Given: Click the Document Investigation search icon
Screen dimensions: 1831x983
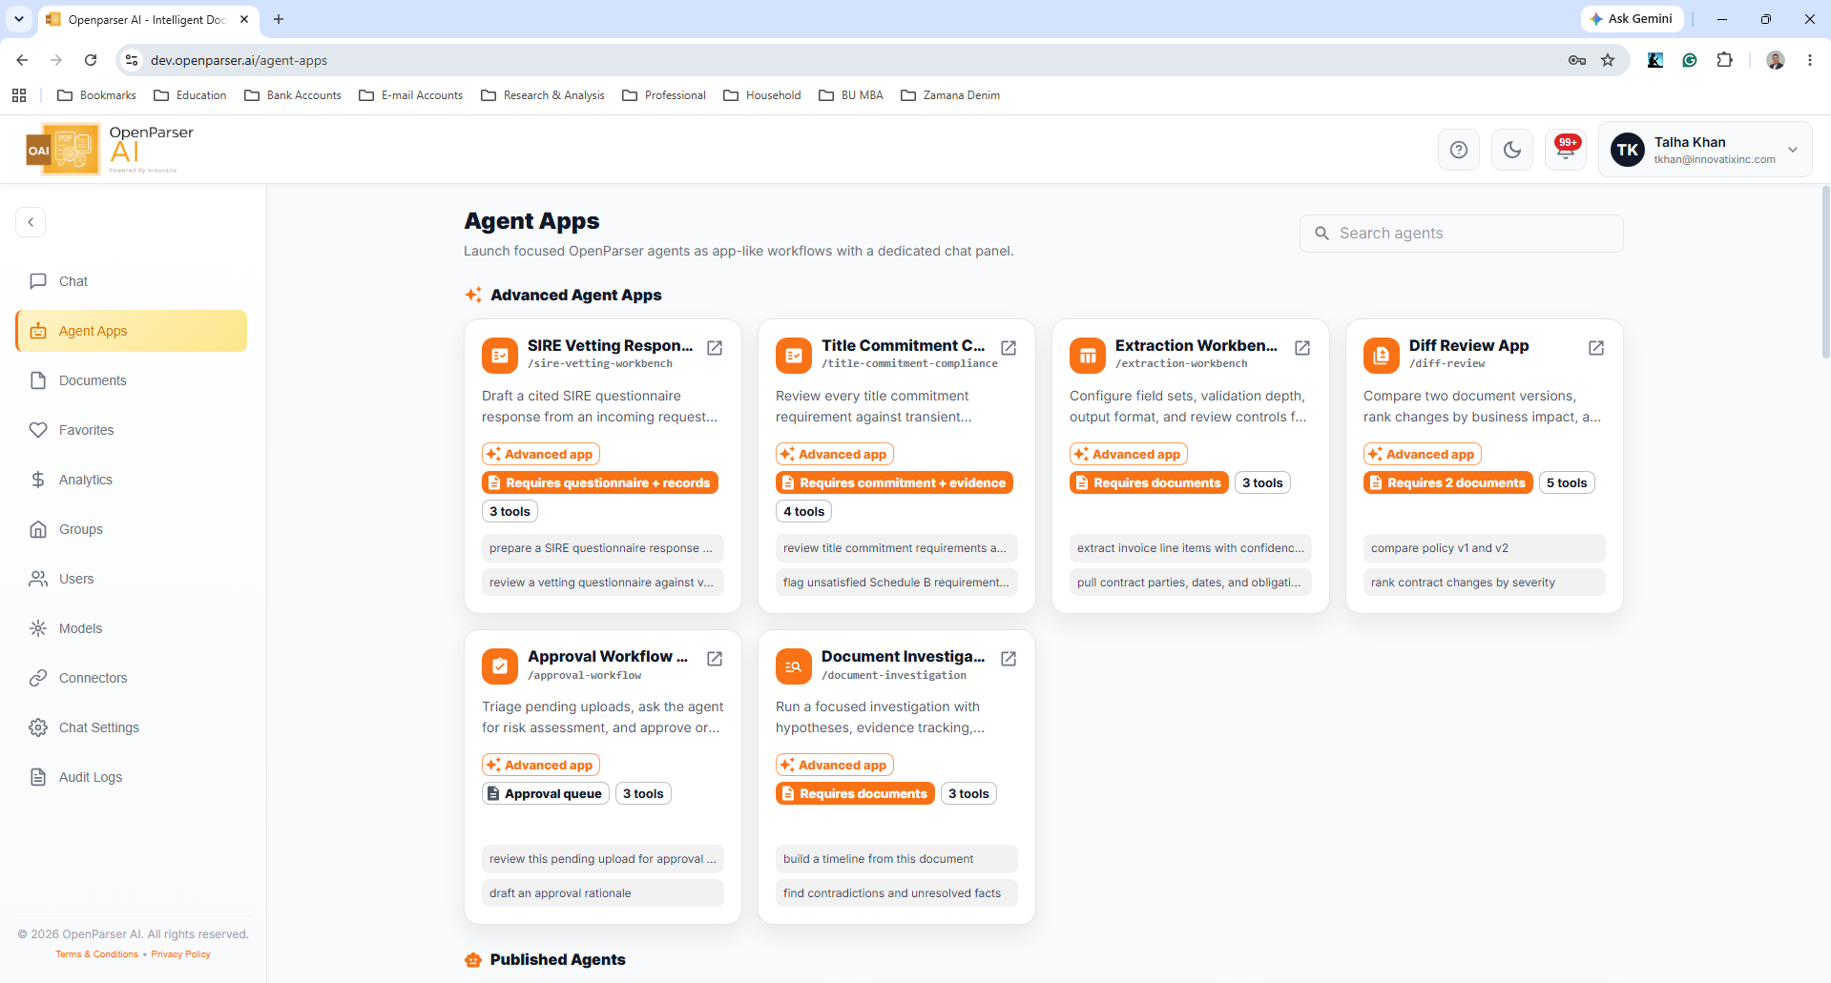Looking at the screenshot, I should coord(794,666).
